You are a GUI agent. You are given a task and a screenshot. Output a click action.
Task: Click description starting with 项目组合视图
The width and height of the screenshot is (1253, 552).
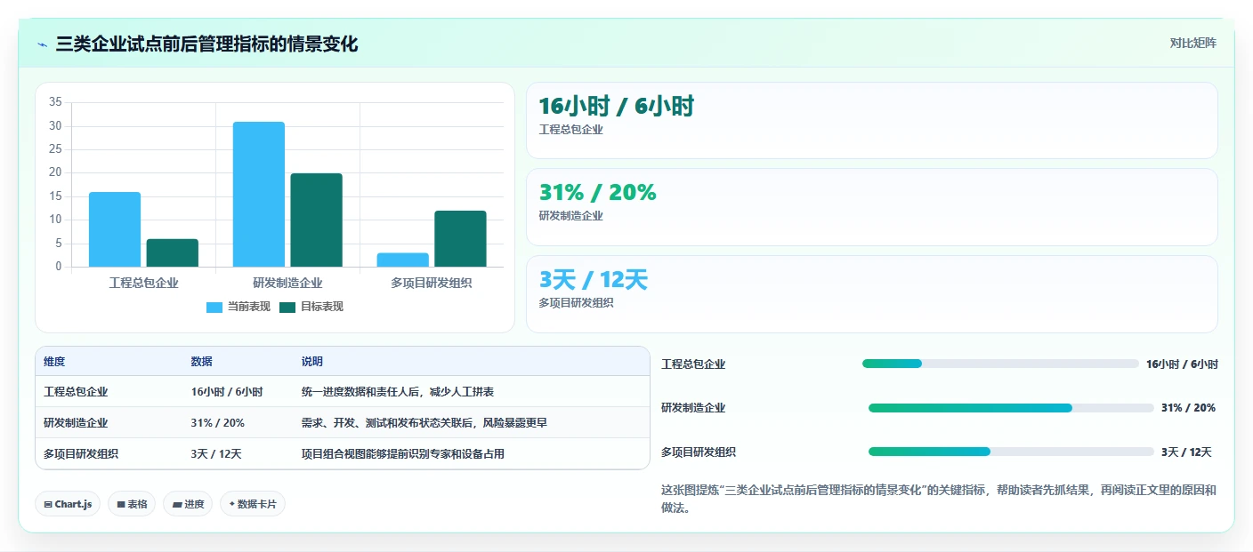click(403, 454)
